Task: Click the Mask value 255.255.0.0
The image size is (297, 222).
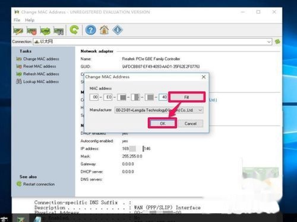Action: (132, 156)
